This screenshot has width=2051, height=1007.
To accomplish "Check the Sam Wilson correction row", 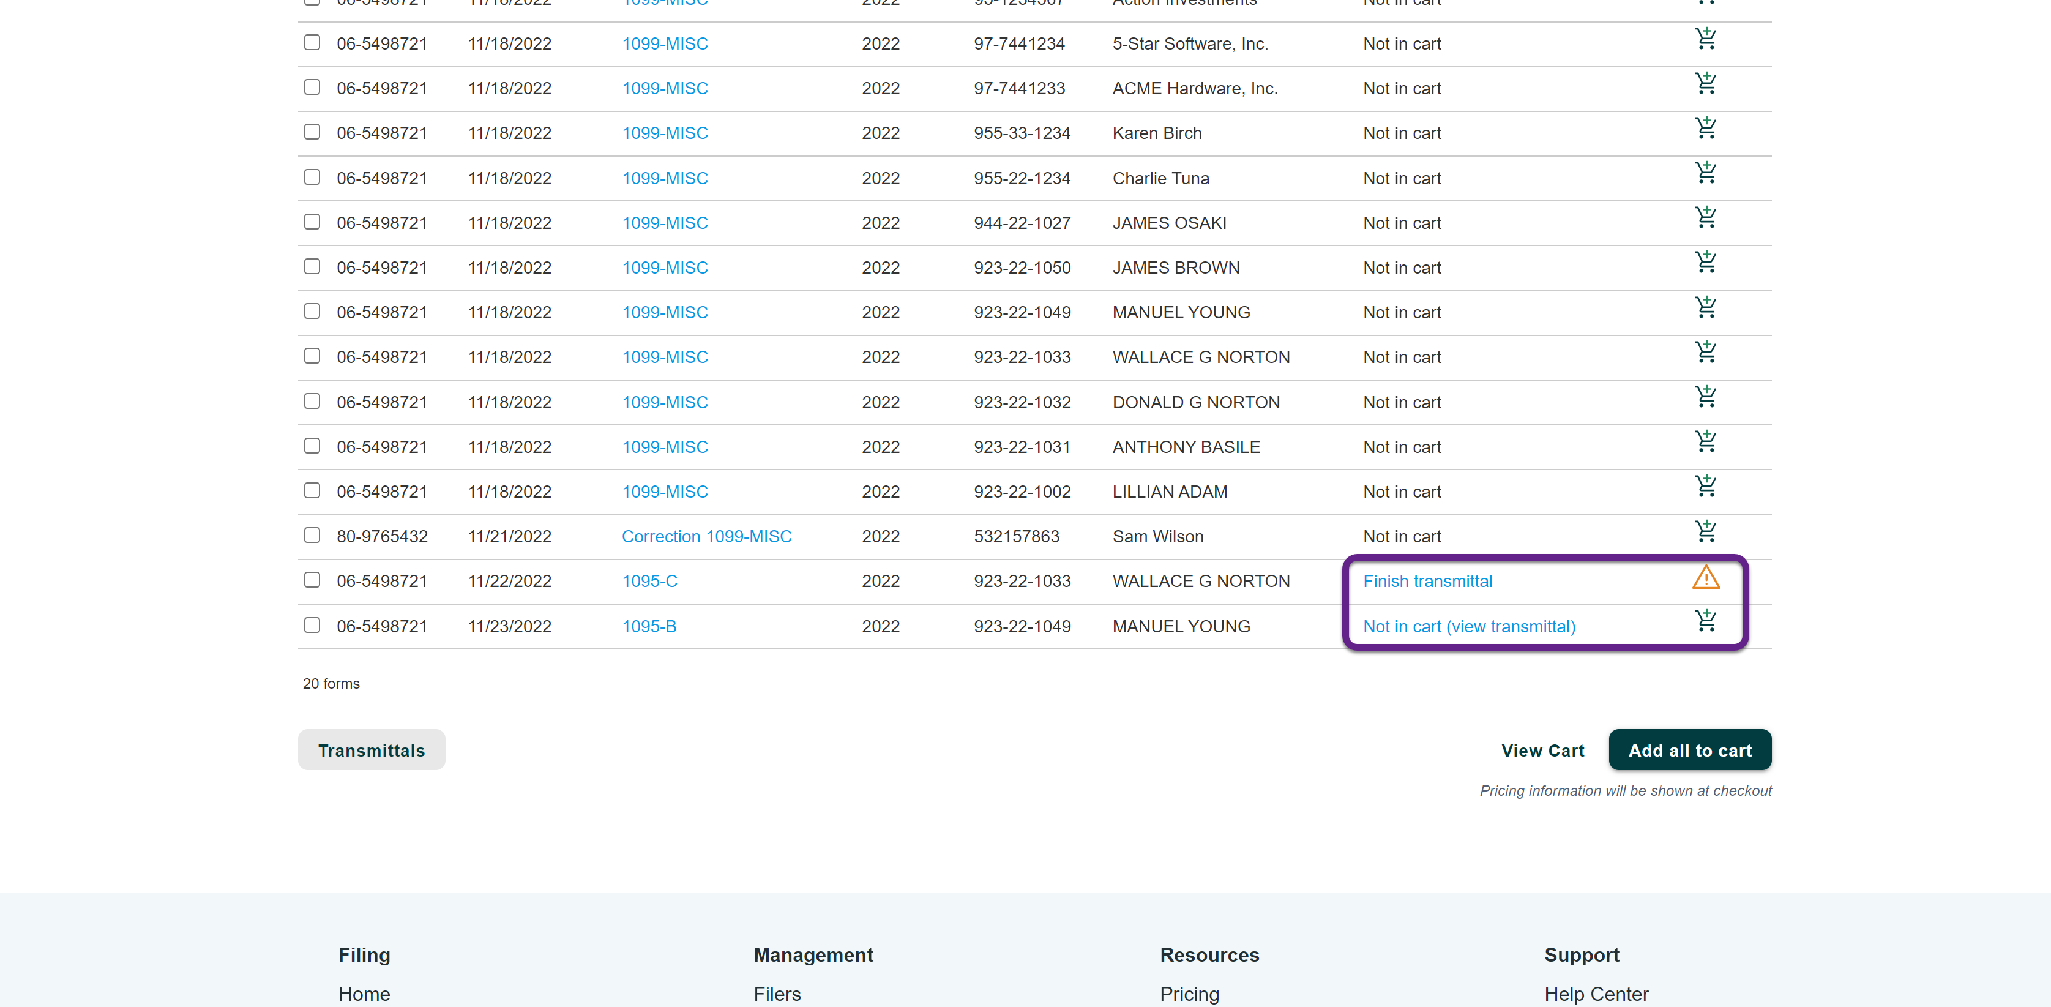I will 312,535.
